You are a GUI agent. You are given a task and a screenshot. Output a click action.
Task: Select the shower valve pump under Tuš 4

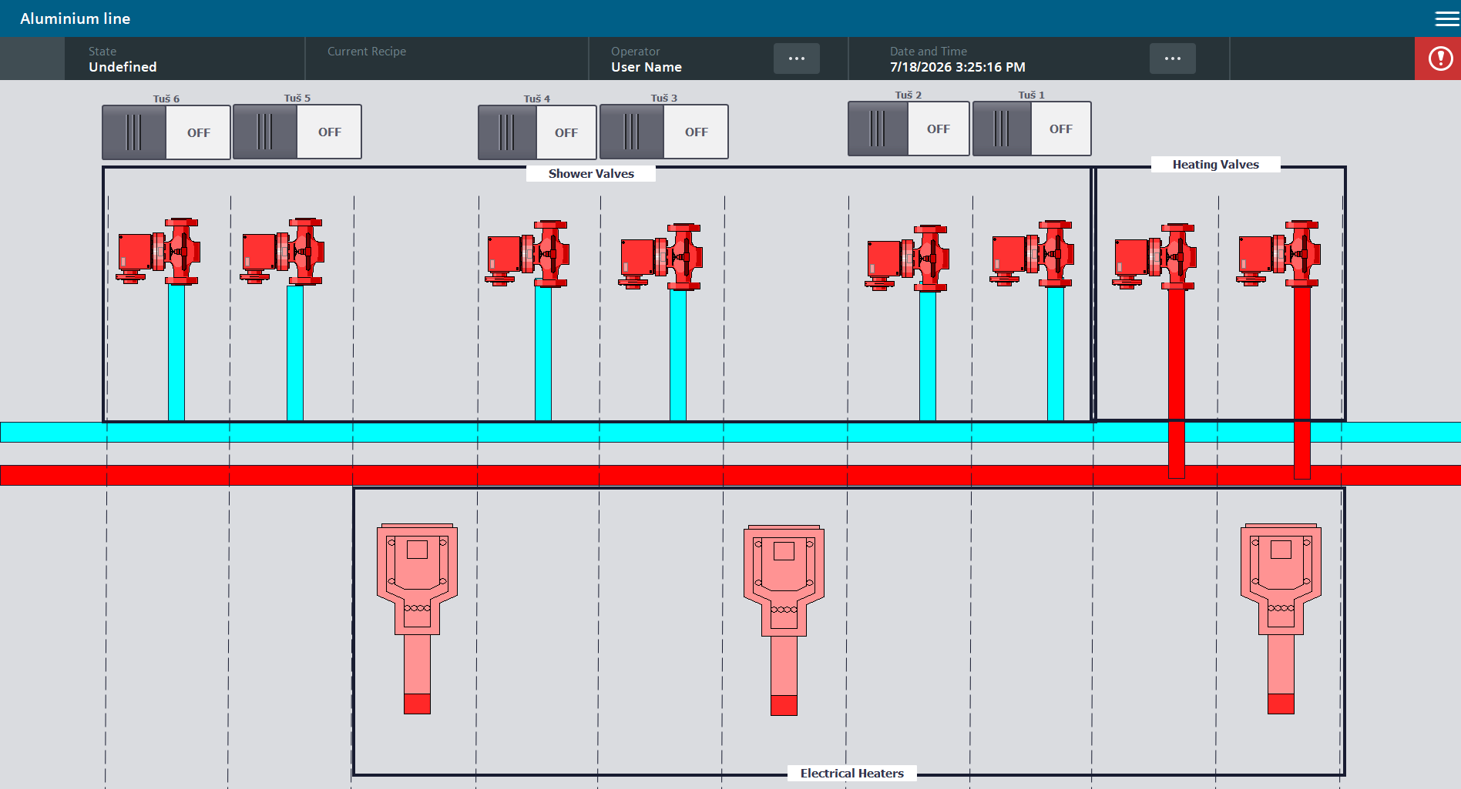[527, 254]
